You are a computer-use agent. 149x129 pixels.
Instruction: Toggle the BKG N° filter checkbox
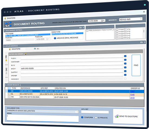[125, 67]
